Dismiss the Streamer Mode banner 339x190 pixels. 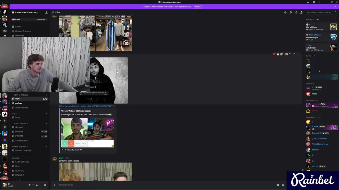335,7
